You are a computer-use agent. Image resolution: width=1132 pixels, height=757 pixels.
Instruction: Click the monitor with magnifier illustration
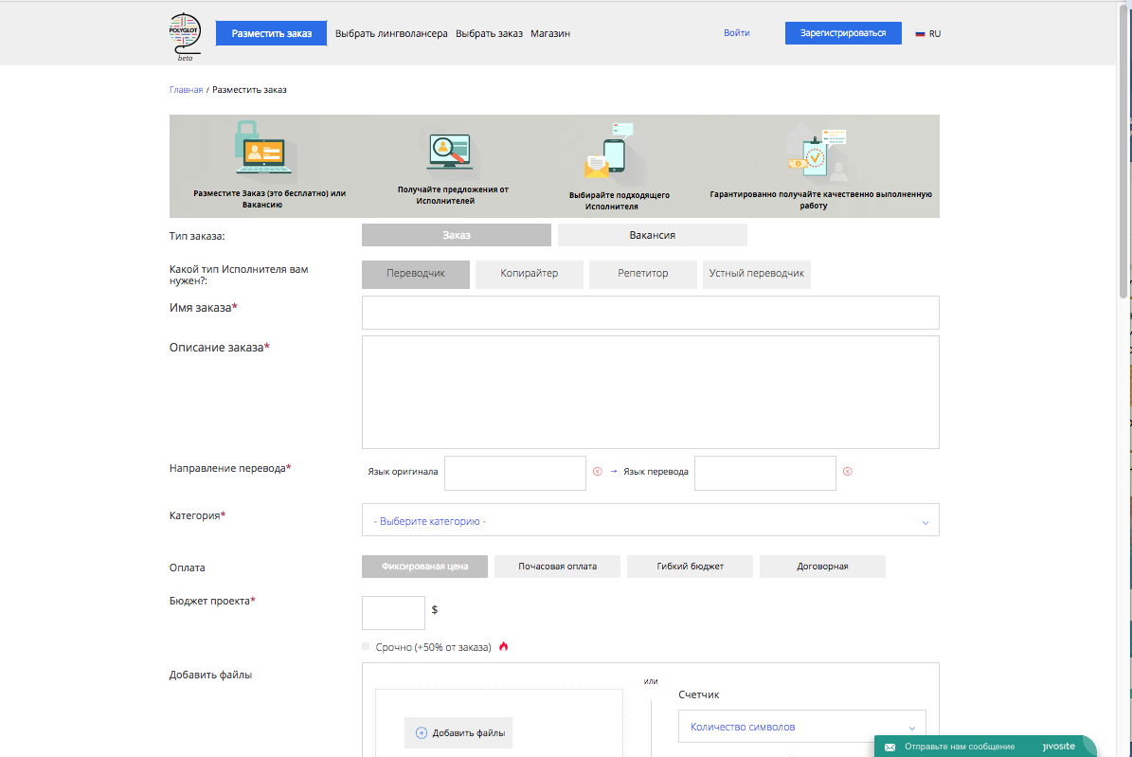(449, 152)
